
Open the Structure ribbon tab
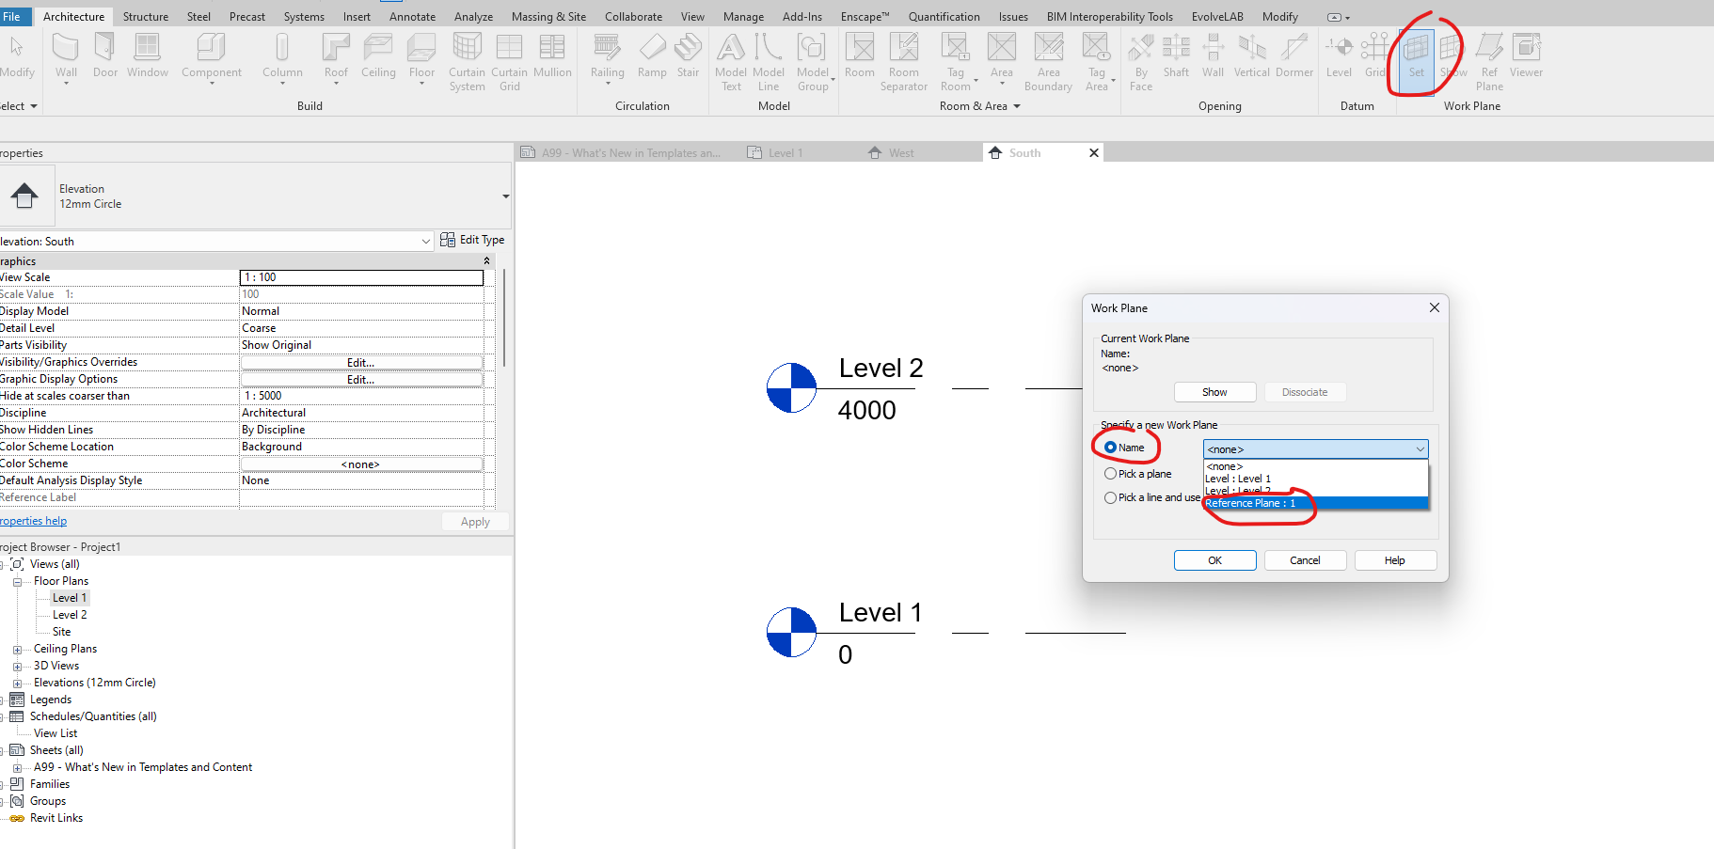[146, 17]
